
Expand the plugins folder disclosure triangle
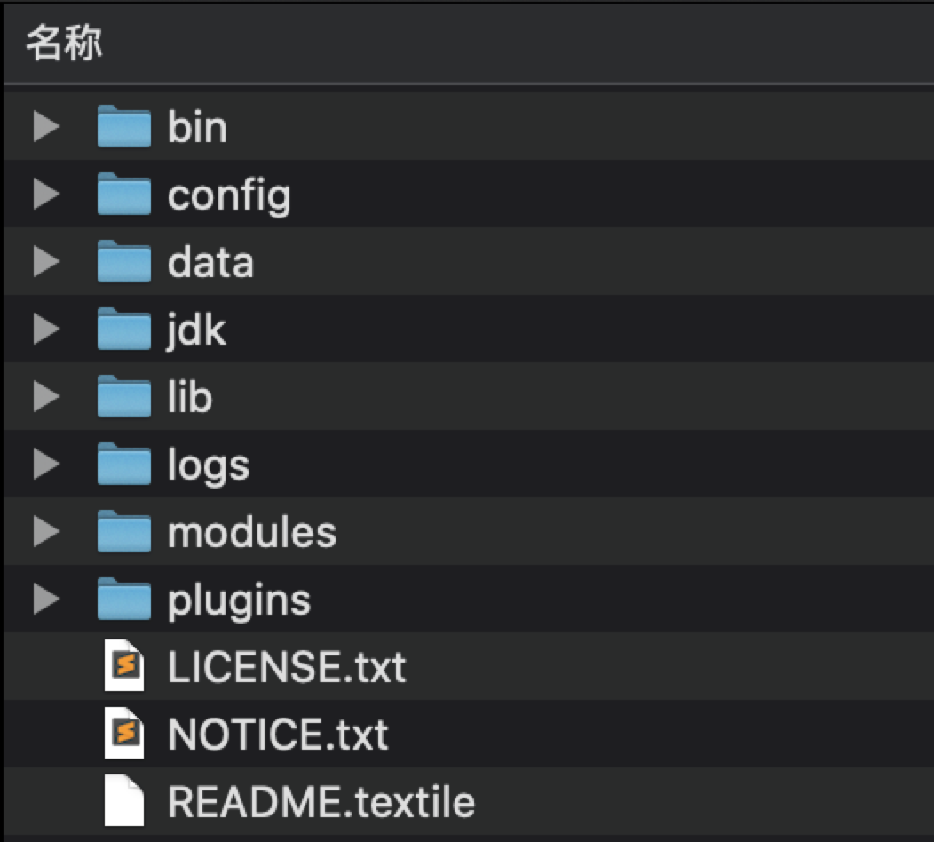[45, 600]
